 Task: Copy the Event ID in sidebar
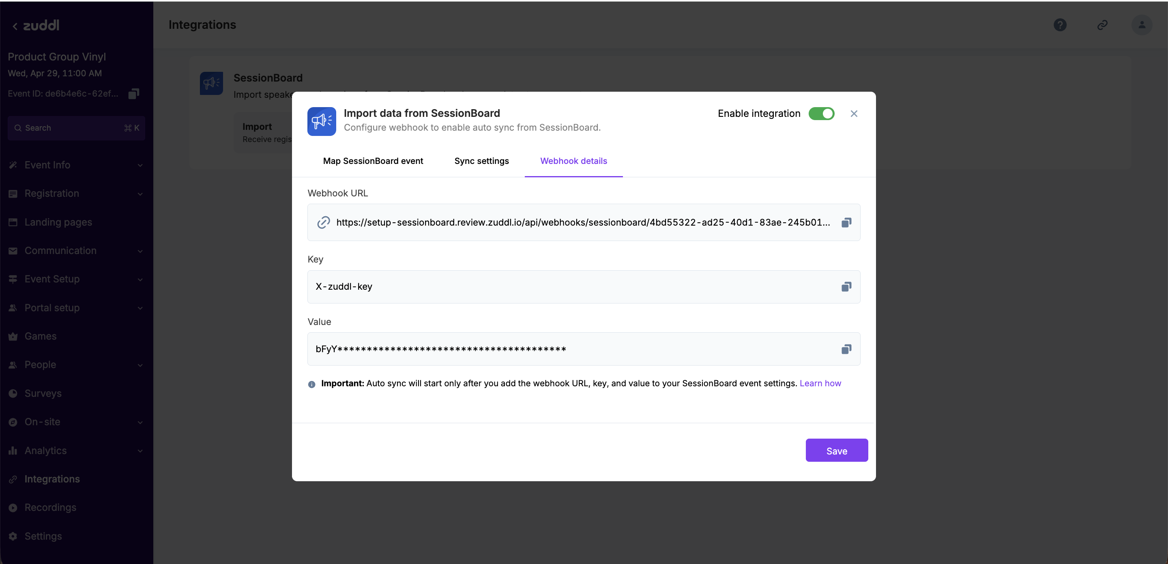pos(133,93)
